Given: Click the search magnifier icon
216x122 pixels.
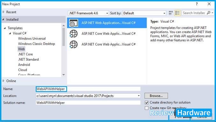Looking at the screenshot, I should 209,13.
